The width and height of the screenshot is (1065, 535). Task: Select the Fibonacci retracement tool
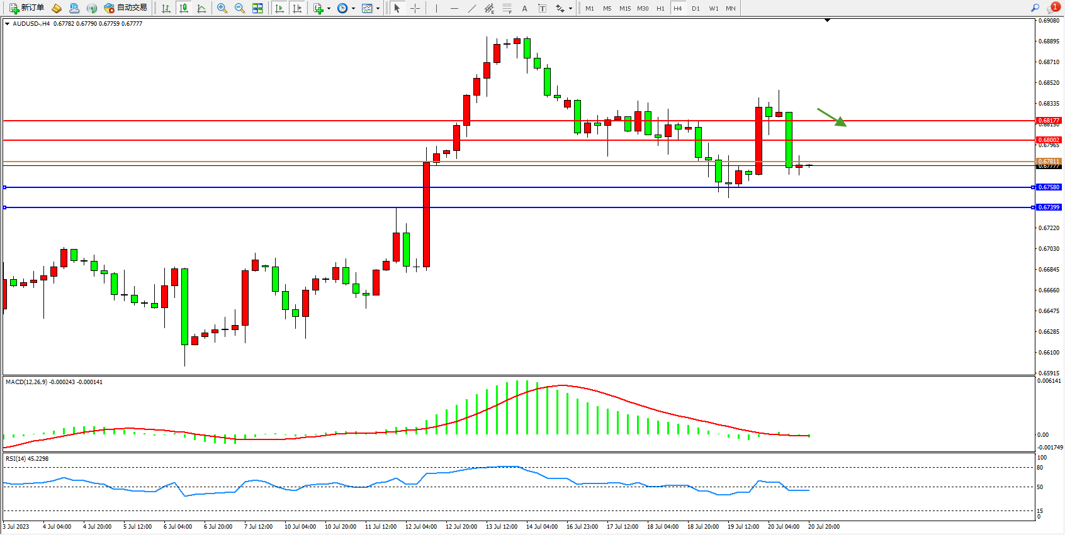[507, 8]
